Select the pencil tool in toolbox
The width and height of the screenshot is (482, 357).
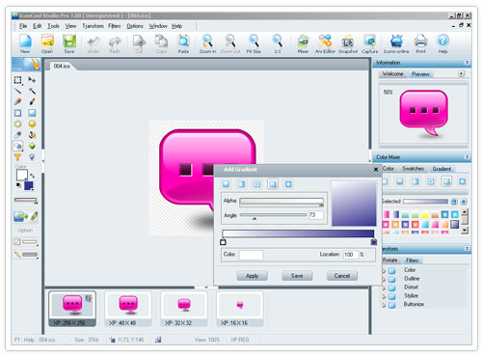click(x=18, y=102)
